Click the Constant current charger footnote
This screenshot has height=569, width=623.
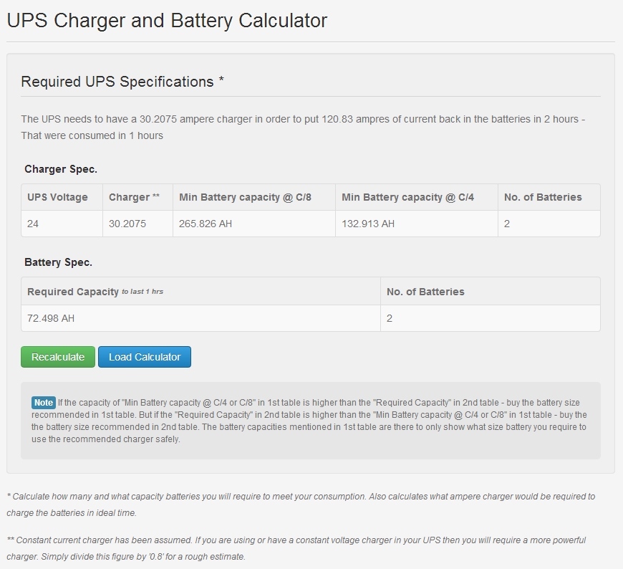pyautogui.click(x=296, y=548)
